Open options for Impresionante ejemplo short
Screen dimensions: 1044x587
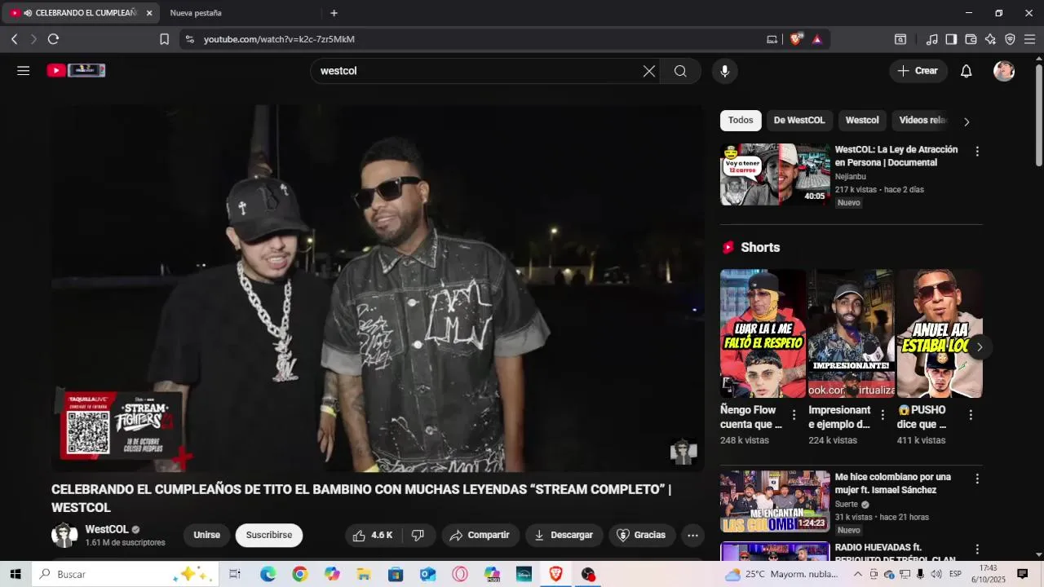coord(882,415)
